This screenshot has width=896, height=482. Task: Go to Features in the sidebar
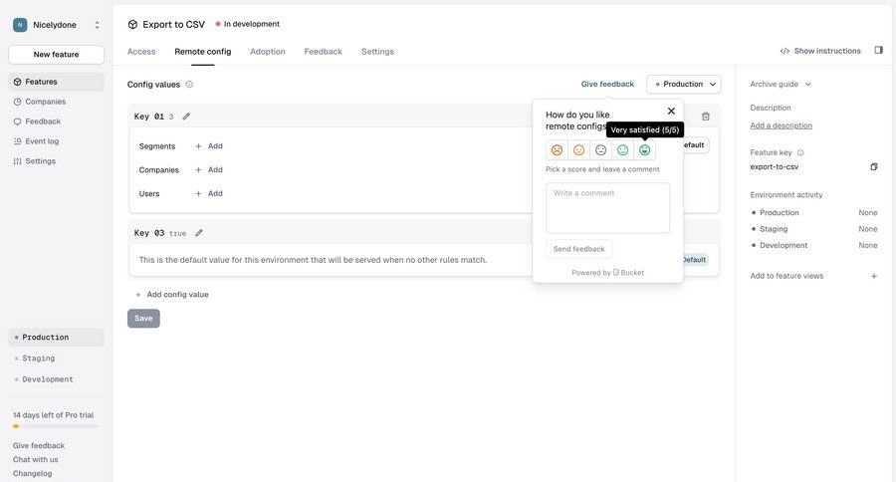56,82
